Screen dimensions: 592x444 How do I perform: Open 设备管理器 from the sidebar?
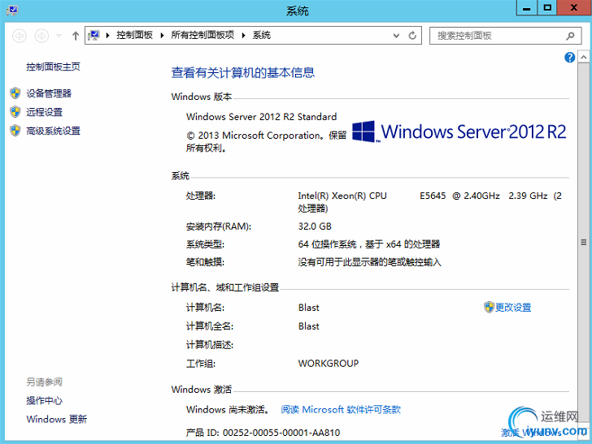pos(49,93)
